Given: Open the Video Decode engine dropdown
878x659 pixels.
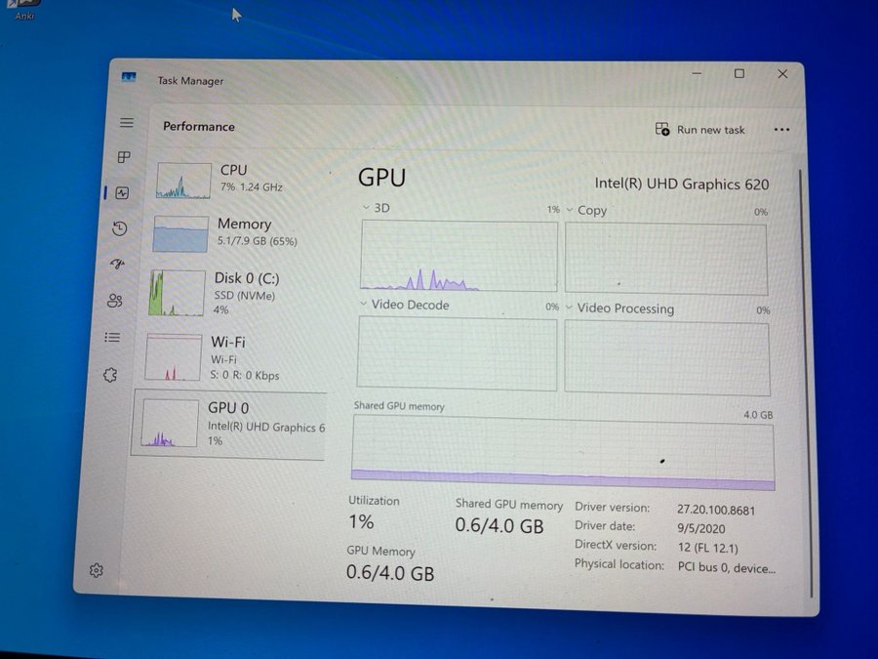Looking at the screenshot, I should click(x=363, y=305).
